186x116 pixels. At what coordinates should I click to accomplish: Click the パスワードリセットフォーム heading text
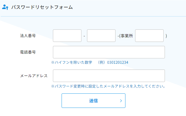42,7
